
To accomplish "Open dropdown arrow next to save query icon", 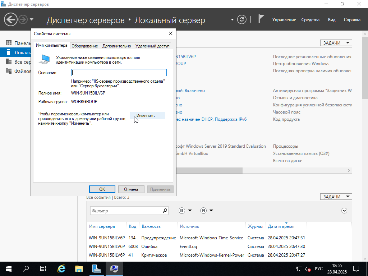I will tap(211, 211).
